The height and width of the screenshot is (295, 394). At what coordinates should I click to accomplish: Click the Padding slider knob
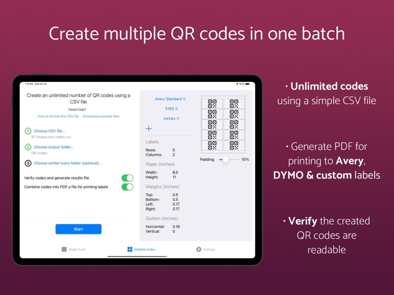coord(226,160)
